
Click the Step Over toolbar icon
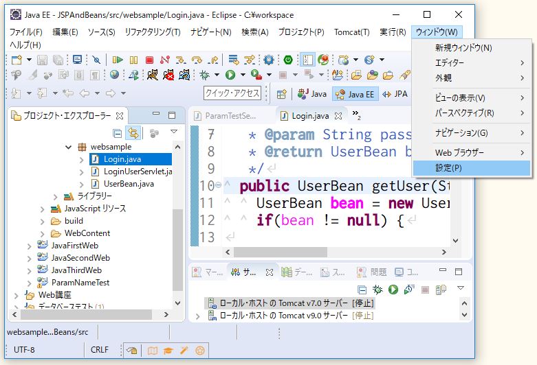pos(197,60)
